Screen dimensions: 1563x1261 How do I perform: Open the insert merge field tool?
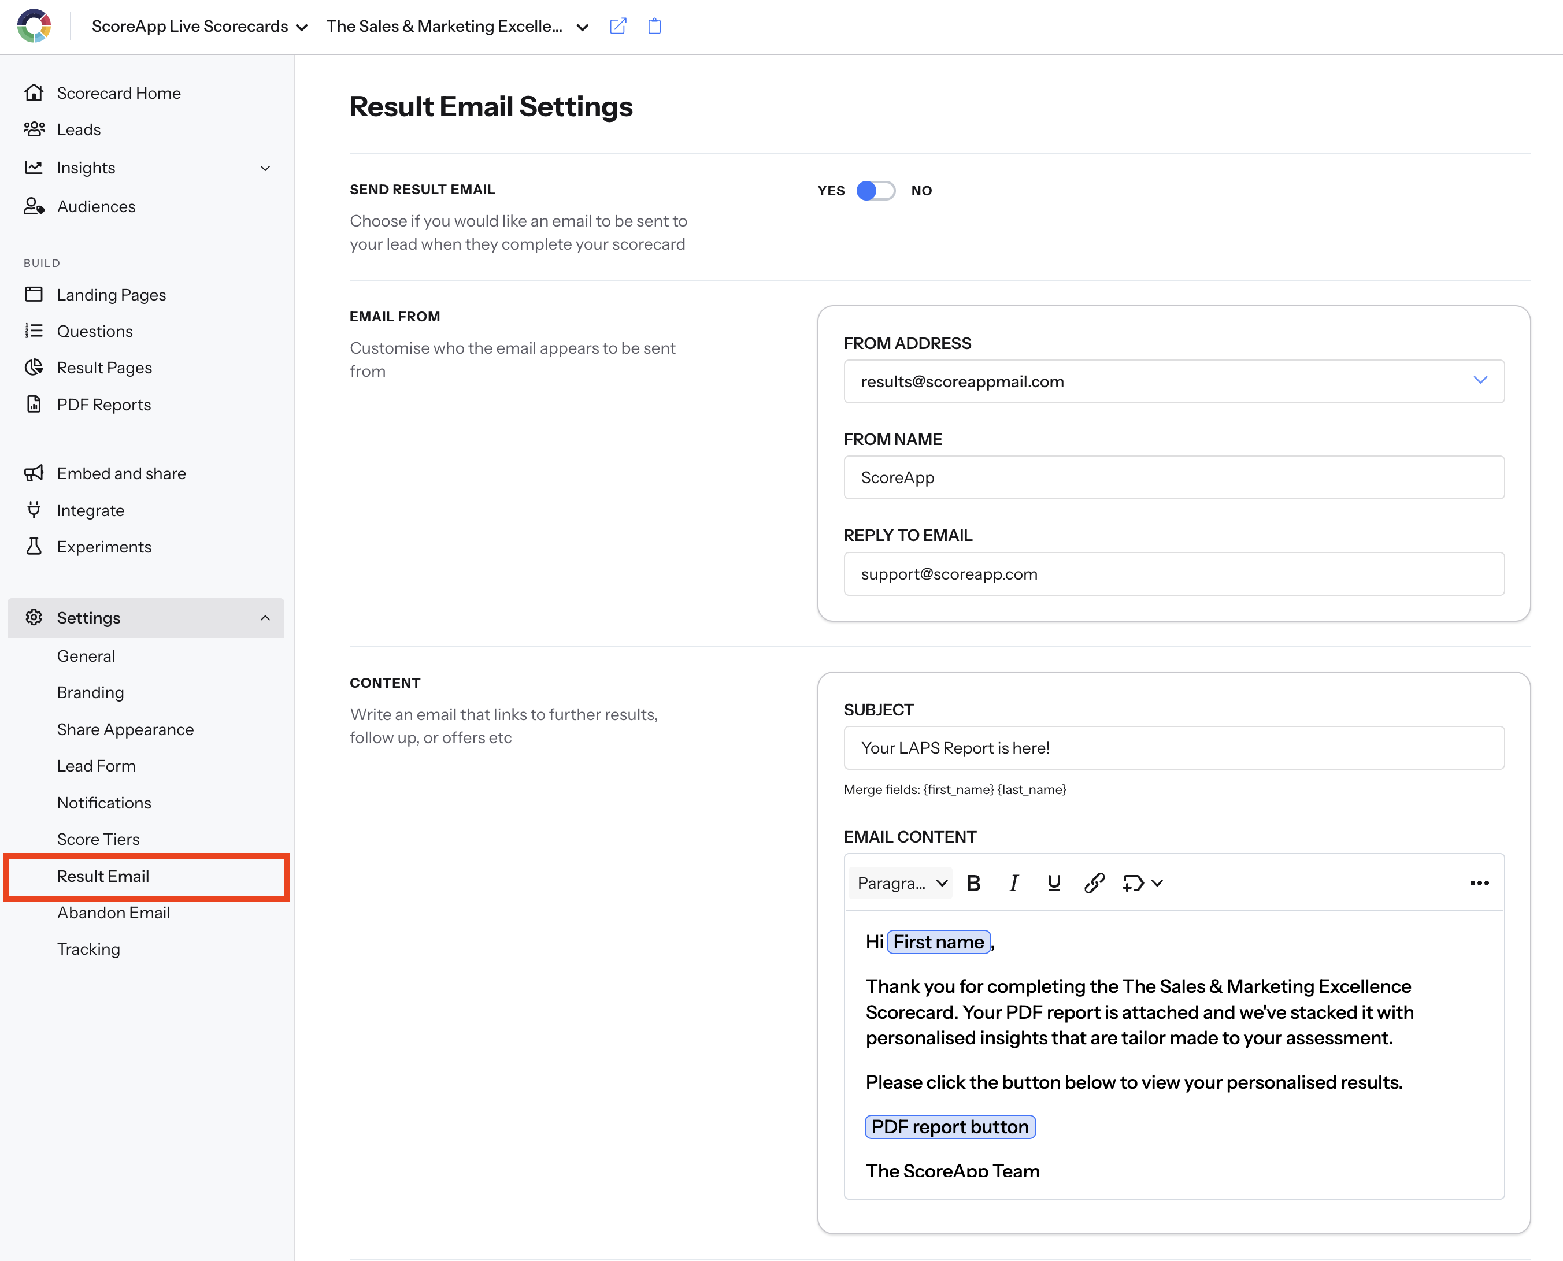click(x=1133, y=882)
